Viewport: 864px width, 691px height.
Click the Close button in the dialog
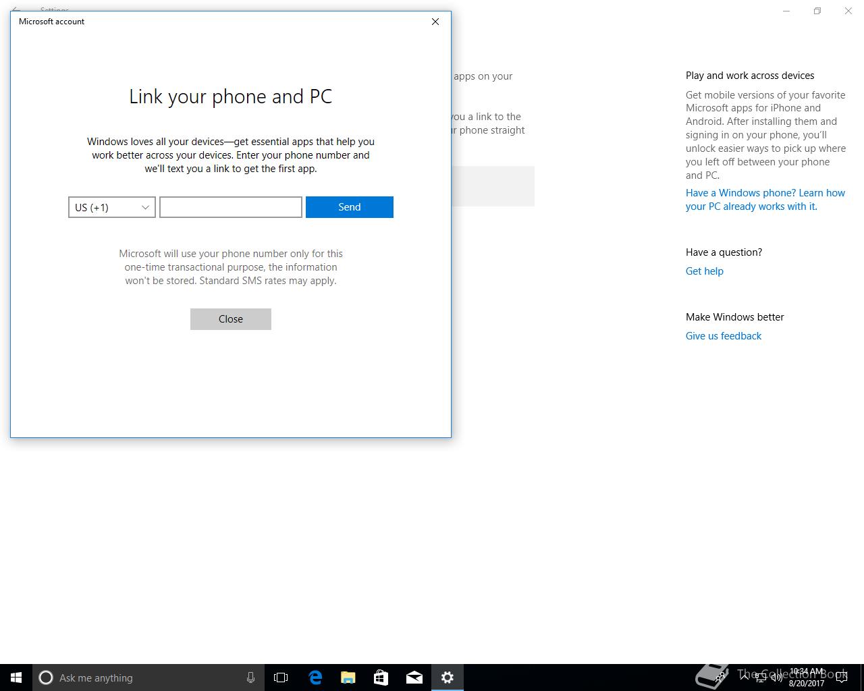(231, 319)
